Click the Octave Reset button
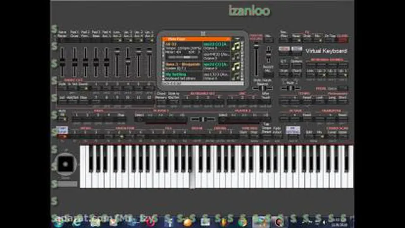The height and width of the screenshot is (228, 405). (307, 119)
